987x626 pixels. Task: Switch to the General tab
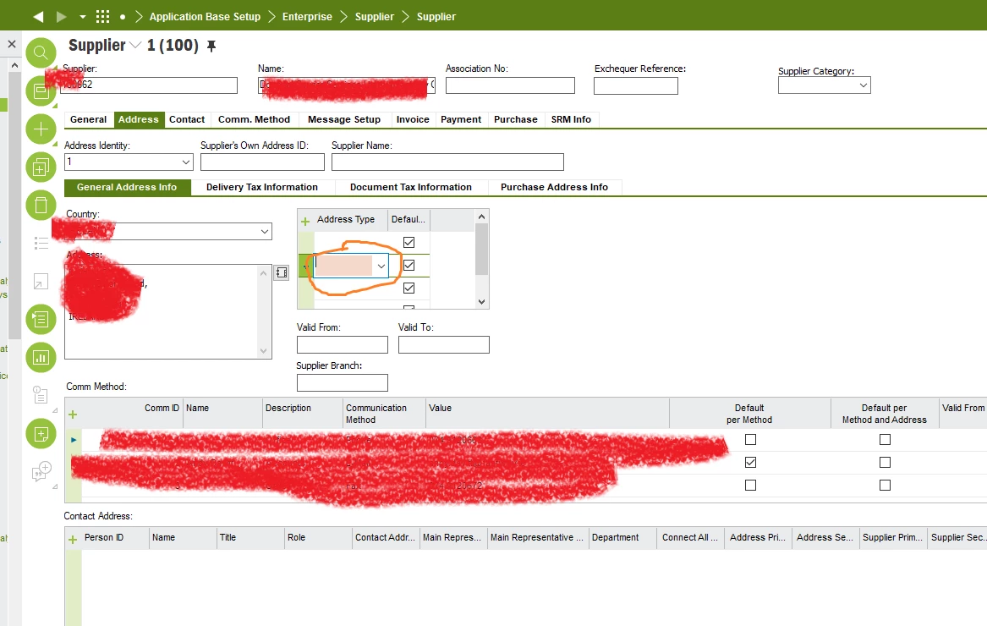[88, 119]
